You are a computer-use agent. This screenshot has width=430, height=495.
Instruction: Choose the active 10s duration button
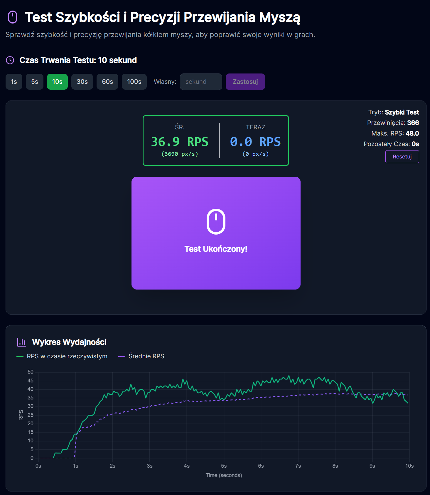coord(57,82)
